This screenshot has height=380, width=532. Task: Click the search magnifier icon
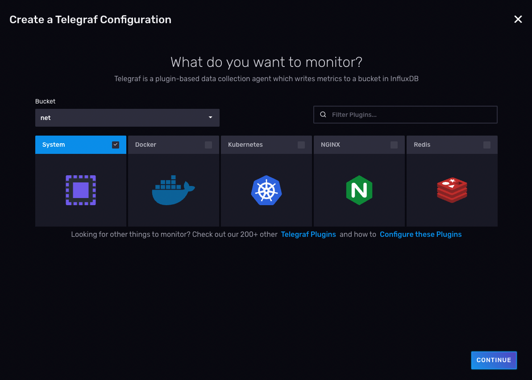coord(323,115)
